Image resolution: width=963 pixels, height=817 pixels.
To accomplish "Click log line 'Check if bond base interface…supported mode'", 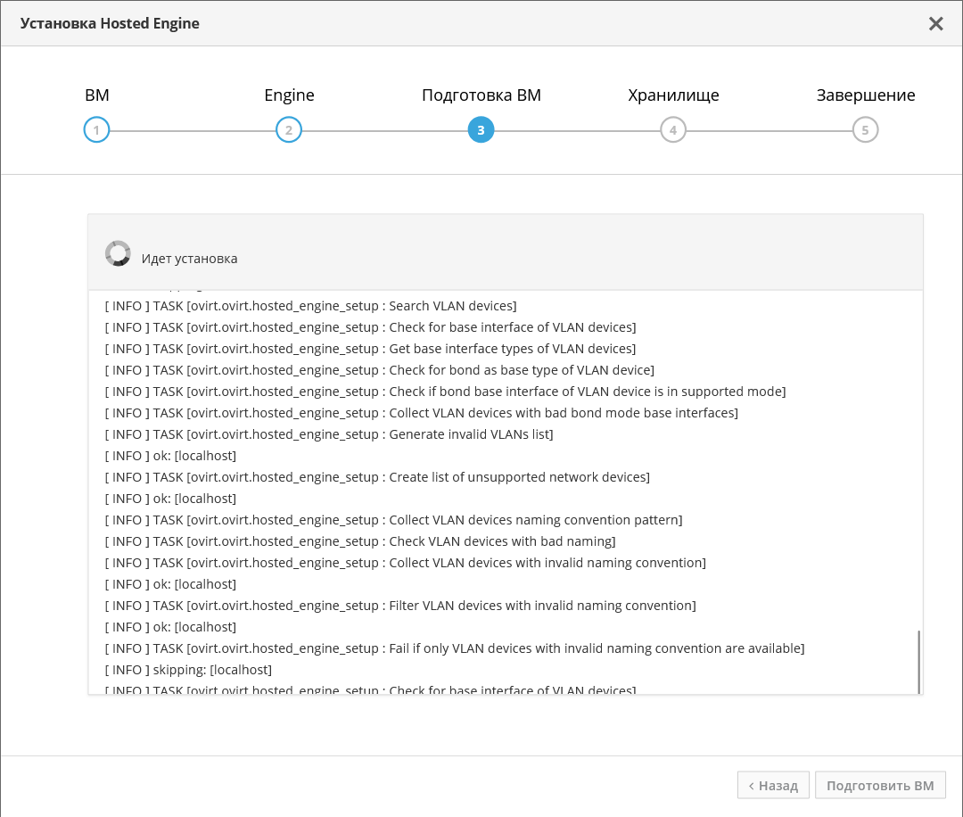I will [445, 392].
